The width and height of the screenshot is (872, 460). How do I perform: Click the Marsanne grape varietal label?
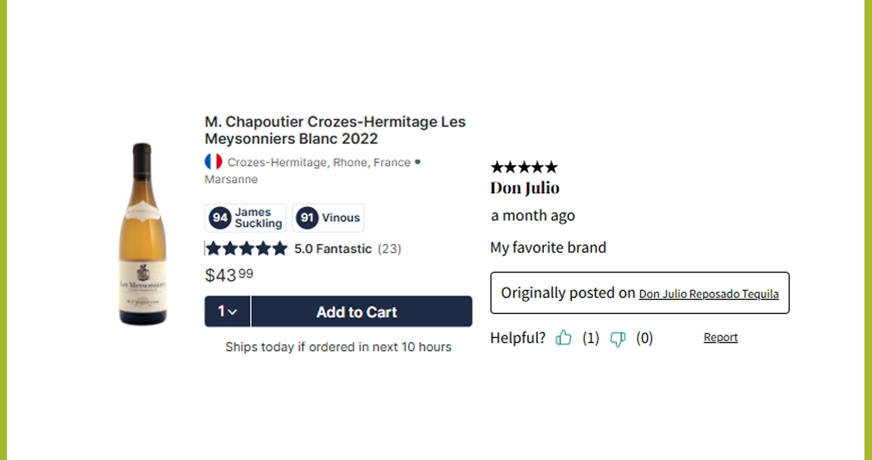click(231, 179)
